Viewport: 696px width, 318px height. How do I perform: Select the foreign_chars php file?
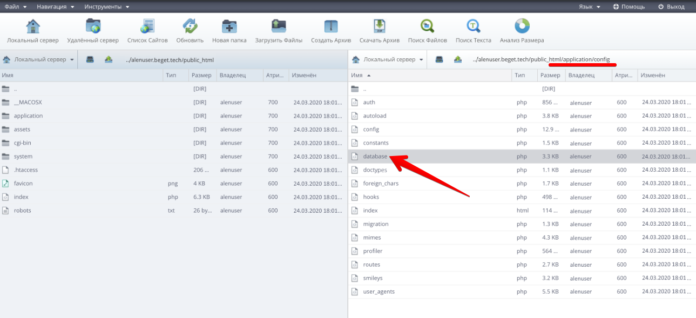(x=522, y=183)
